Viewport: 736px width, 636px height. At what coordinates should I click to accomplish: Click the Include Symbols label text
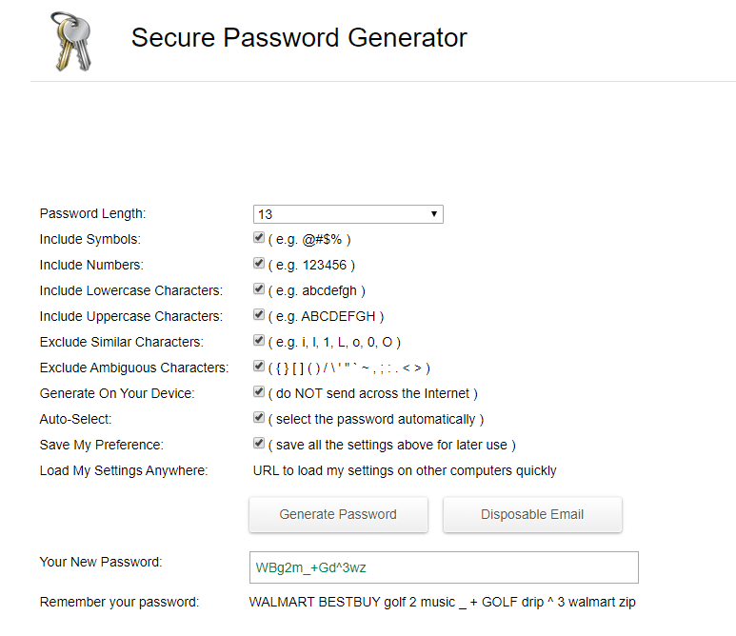90,239
